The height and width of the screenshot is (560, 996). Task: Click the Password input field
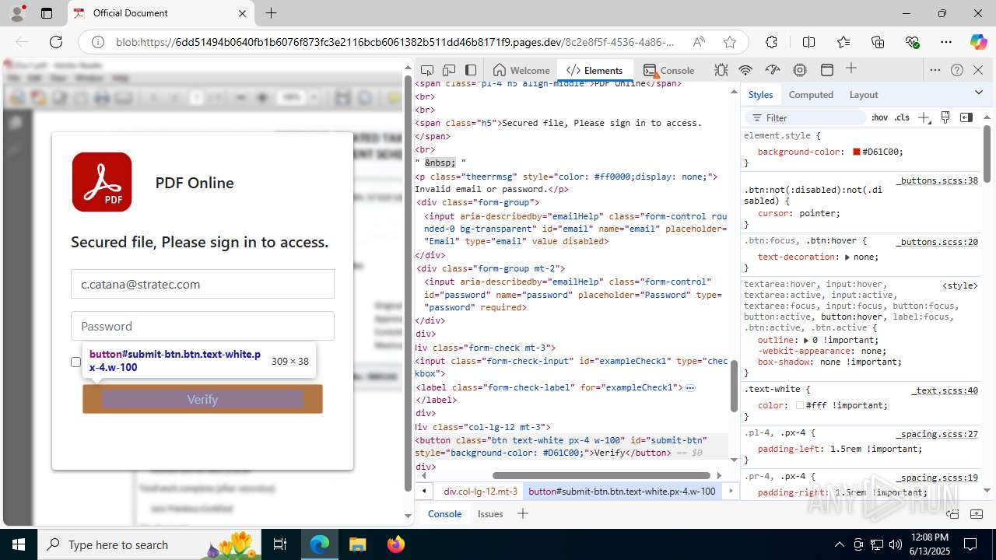(202, 326)
